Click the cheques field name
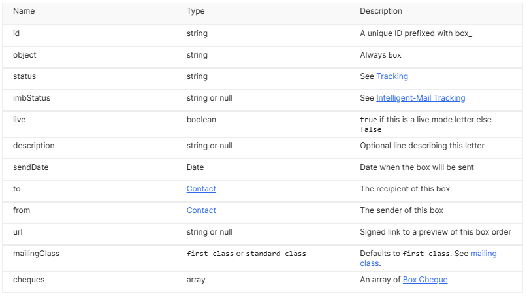 (28, 280)
